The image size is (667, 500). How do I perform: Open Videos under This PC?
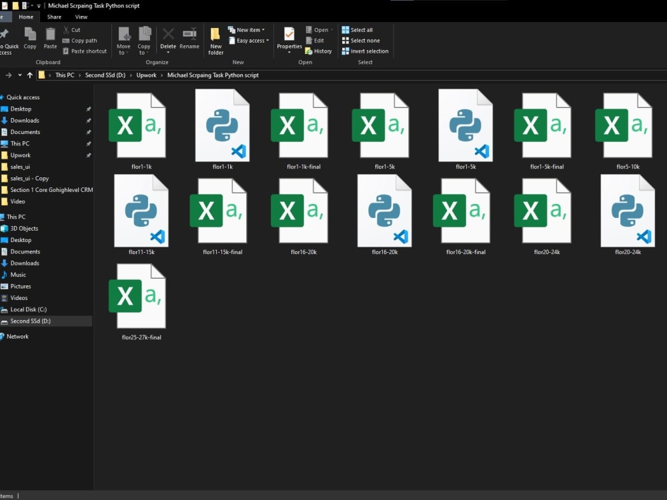pos(19,298)
